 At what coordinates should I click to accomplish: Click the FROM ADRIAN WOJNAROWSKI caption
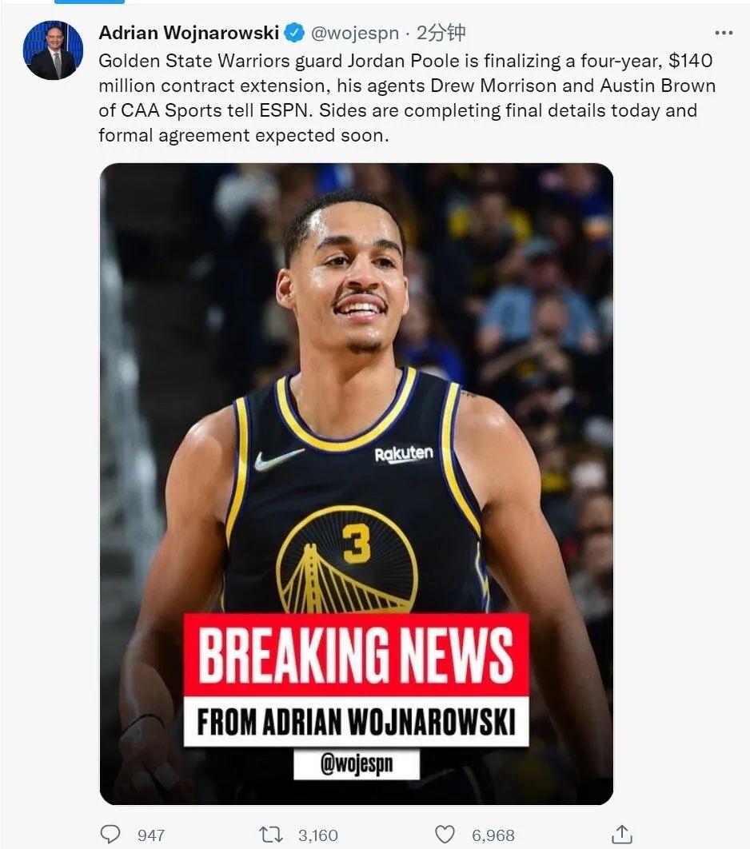(356, 722)
